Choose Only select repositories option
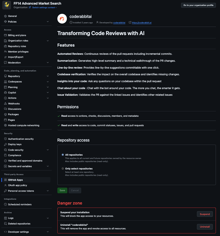This screenshot has width=220, height=236. [x=63, y=169]
